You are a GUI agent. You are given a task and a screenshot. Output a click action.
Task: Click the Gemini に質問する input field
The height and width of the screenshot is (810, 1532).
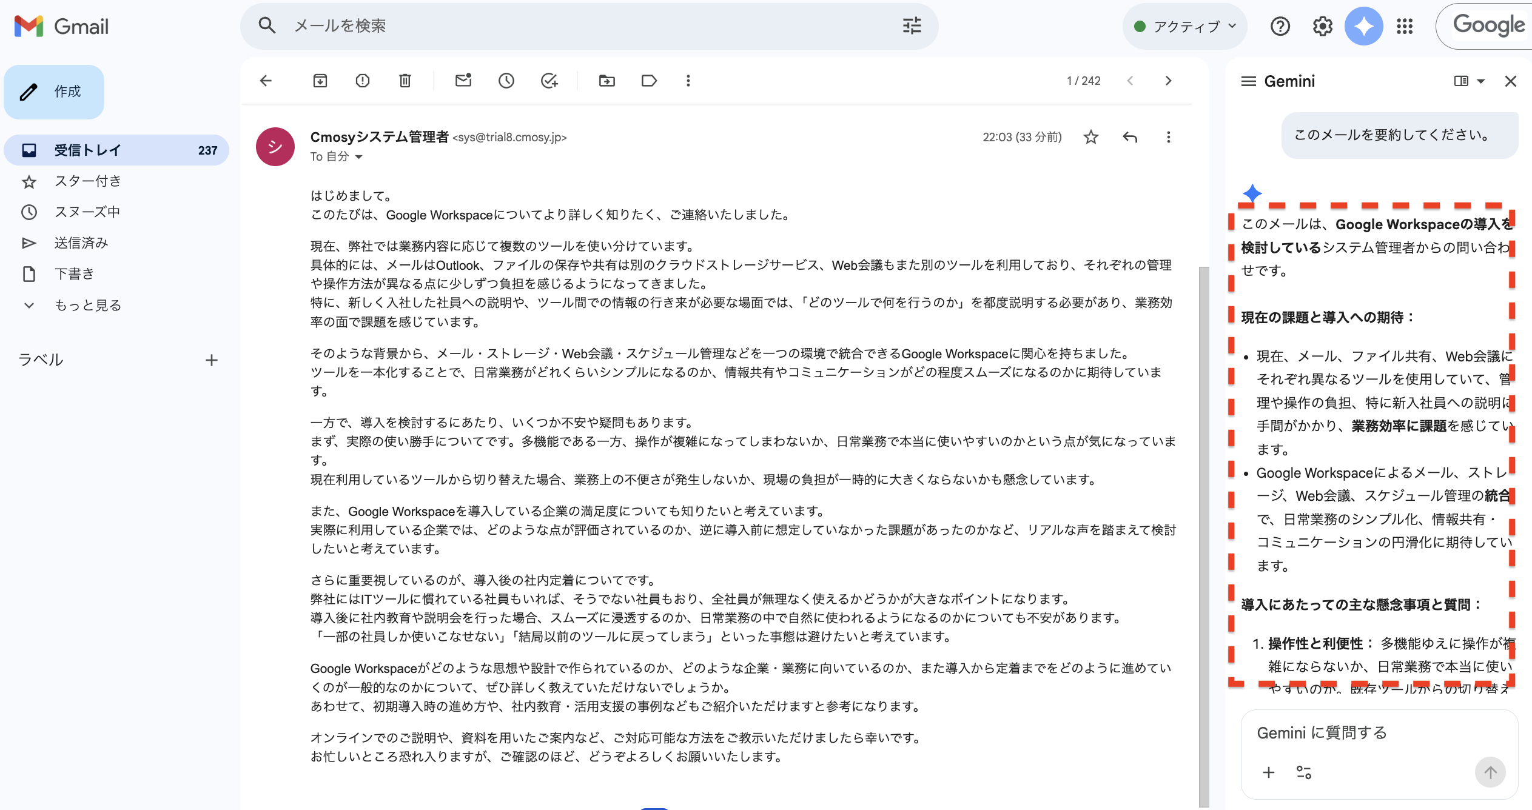coord(1322,732)
